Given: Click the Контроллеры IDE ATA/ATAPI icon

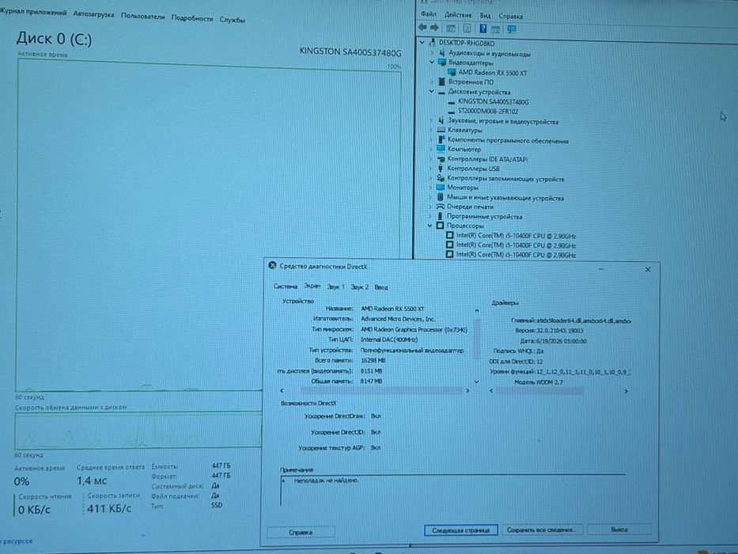Looking at the screenshot, I should click(441, 159).
